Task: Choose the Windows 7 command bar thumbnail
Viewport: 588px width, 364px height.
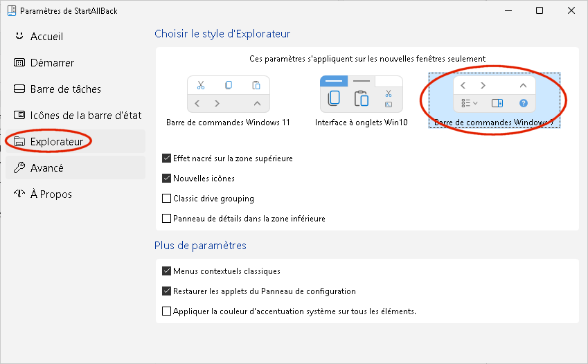Action: coord(495,94)
